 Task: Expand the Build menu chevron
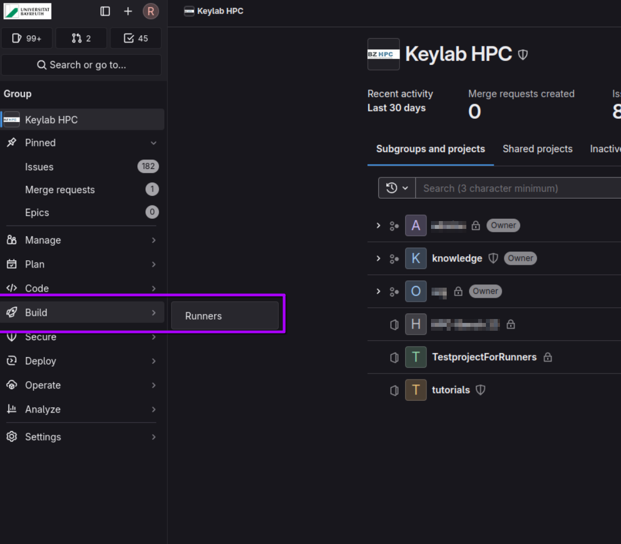pyautogui.click(x=154, y=313)
